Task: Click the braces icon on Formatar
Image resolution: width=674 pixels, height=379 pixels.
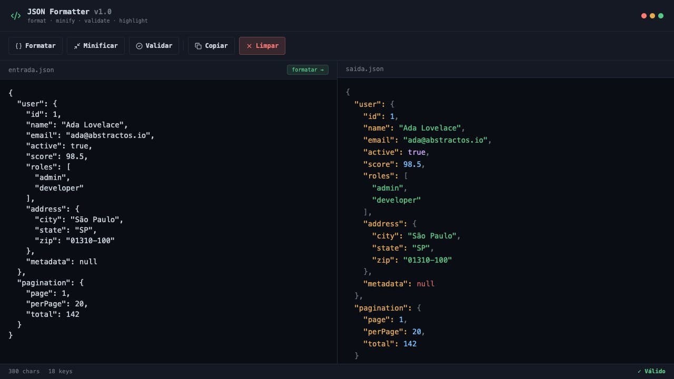Action: pyautogui.click(x=18, y=46)
